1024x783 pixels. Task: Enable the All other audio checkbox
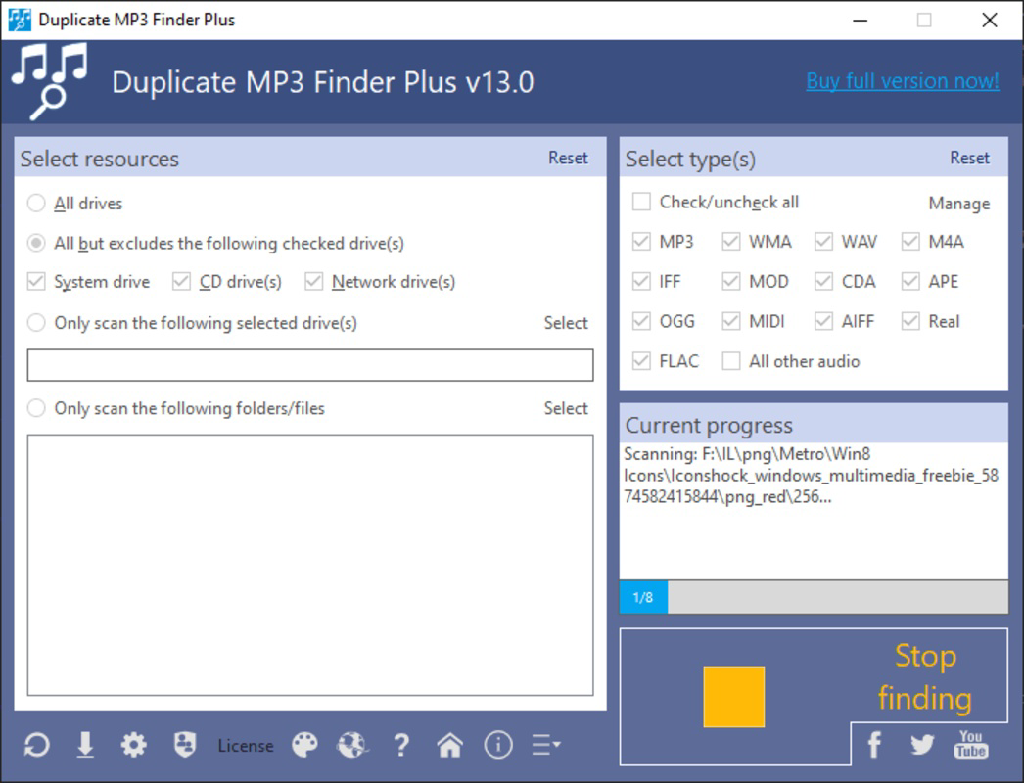[x=730, y=361]
